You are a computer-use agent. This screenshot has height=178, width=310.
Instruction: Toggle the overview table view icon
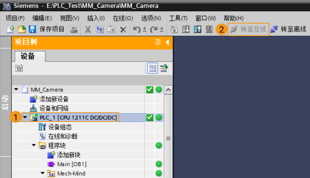(x=153, y=68)
